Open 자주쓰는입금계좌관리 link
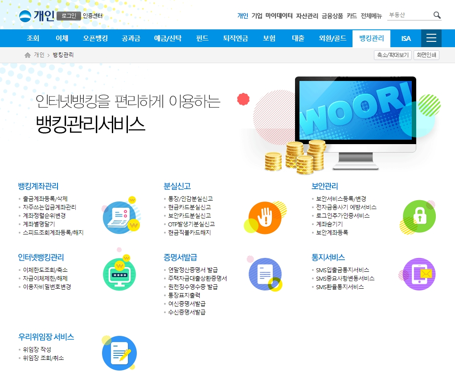Image resolution: width=455 pixels, height=379 pixels. [x=49, y=207]
